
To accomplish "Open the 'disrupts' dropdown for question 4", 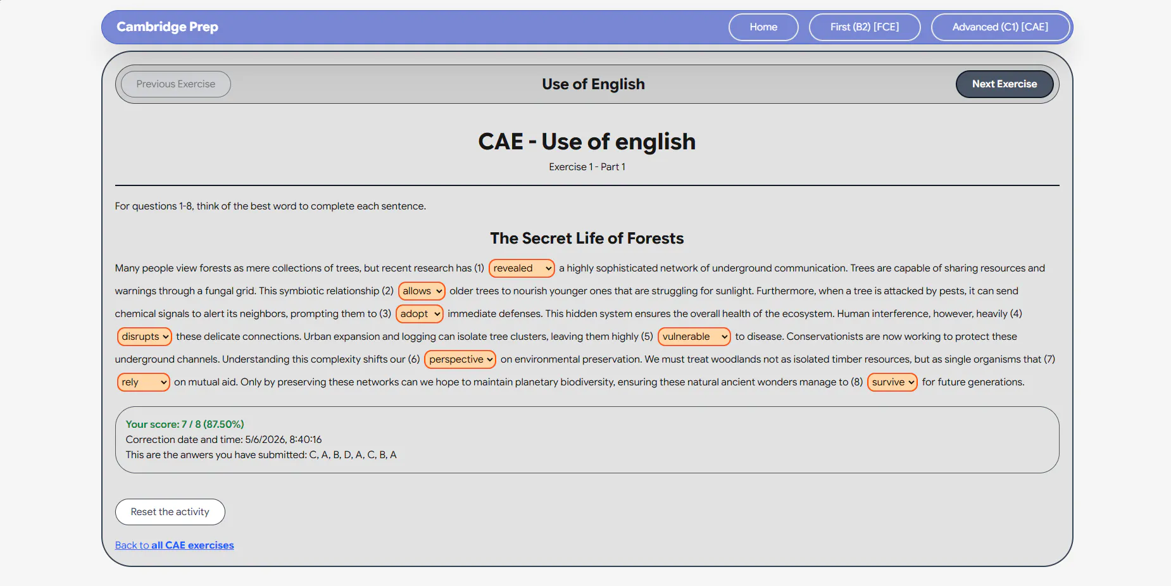I will click(x=144, y=337).
